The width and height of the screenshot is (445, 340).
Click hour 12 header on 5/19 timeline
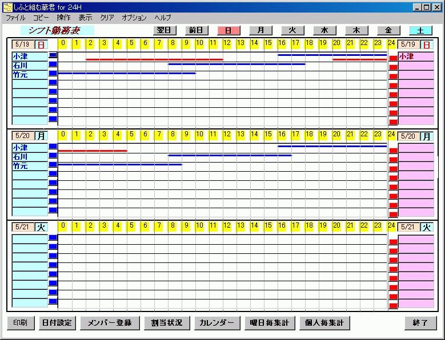point(227,43)
